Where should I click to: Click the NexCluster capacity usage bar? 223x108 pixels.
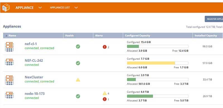coord(157,79)
